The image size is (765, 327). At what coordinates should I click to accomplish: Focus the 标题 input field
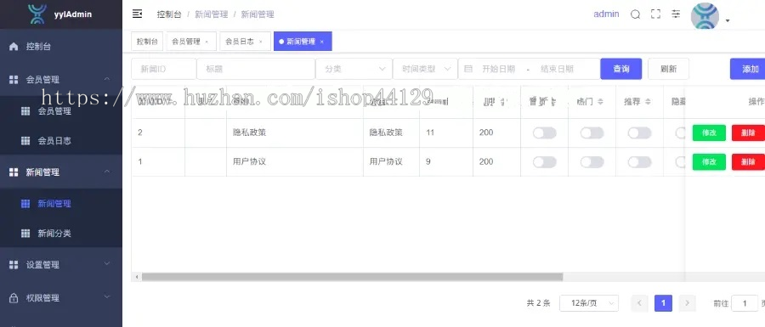pos(256,69)
